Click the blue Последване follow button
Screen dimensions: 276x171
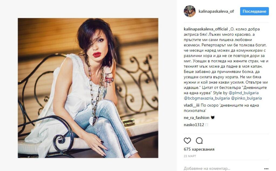tap(254, 11)
